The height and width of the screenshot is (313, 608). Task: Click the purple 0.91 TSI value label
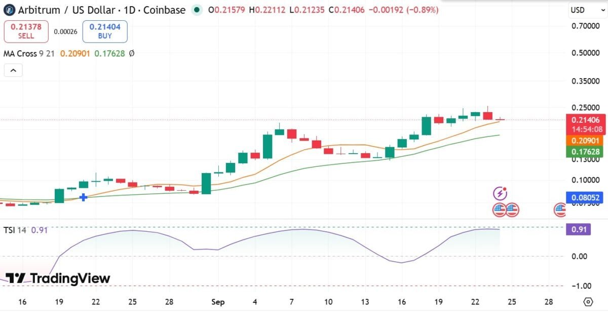coord(578,230)
